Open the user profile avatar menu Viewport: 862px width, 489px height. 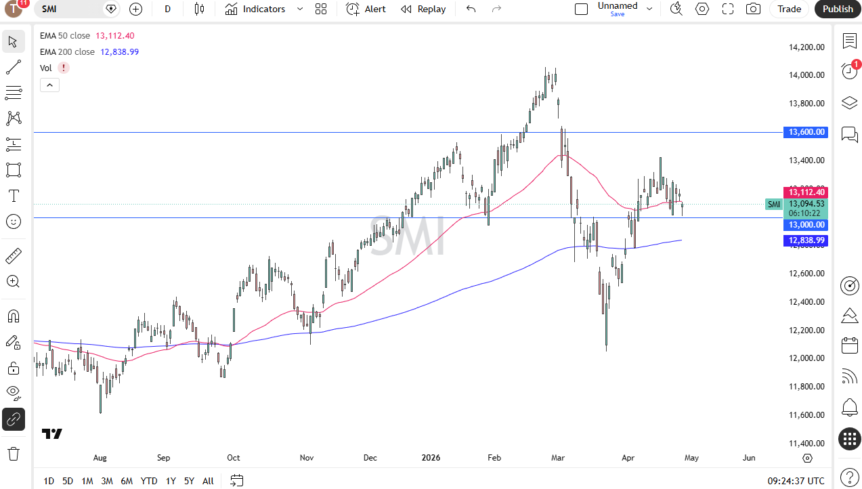[x=14, y=9]
